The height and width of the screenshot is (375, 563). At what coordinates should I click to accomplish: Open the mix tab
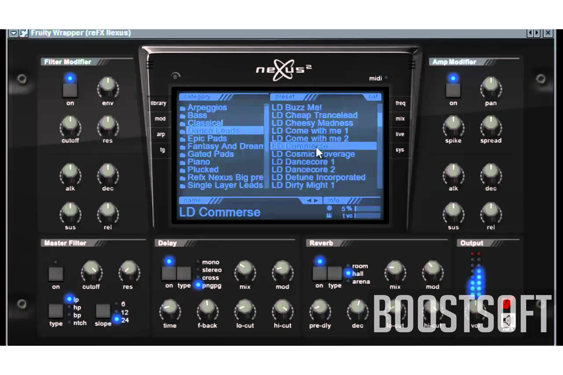coord(400,119)
